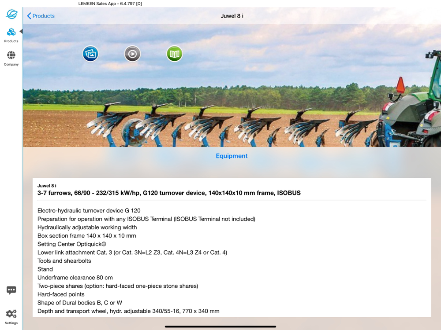The image size is (441, 330).
Task: Open Company section in sidebar
Action: point(11,59)
